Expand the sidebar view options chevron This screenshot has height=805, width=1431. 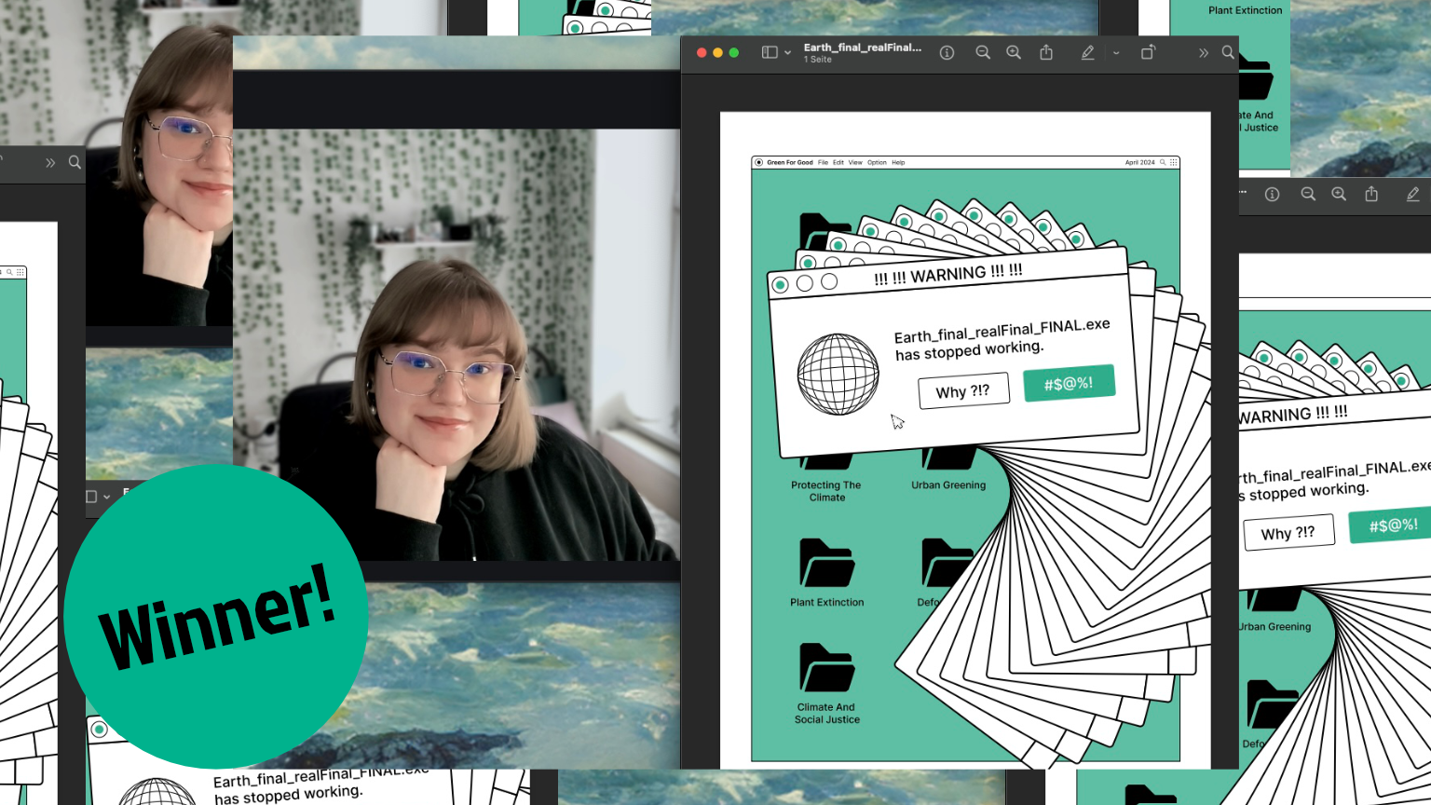point(788,53)
